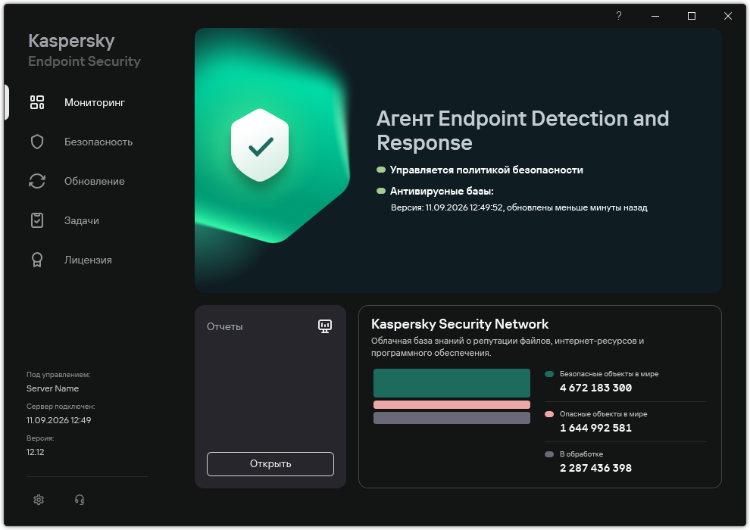Screen dimensions: 750x530
Task: Click the Лицензия ribbon award icon
Action: pos(37,260)
